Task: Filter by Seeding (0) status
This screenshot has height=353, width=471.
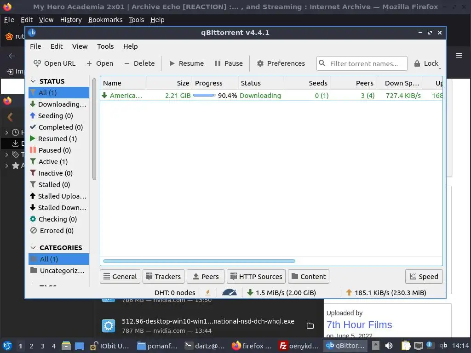Action: click(x=59, y=115)
